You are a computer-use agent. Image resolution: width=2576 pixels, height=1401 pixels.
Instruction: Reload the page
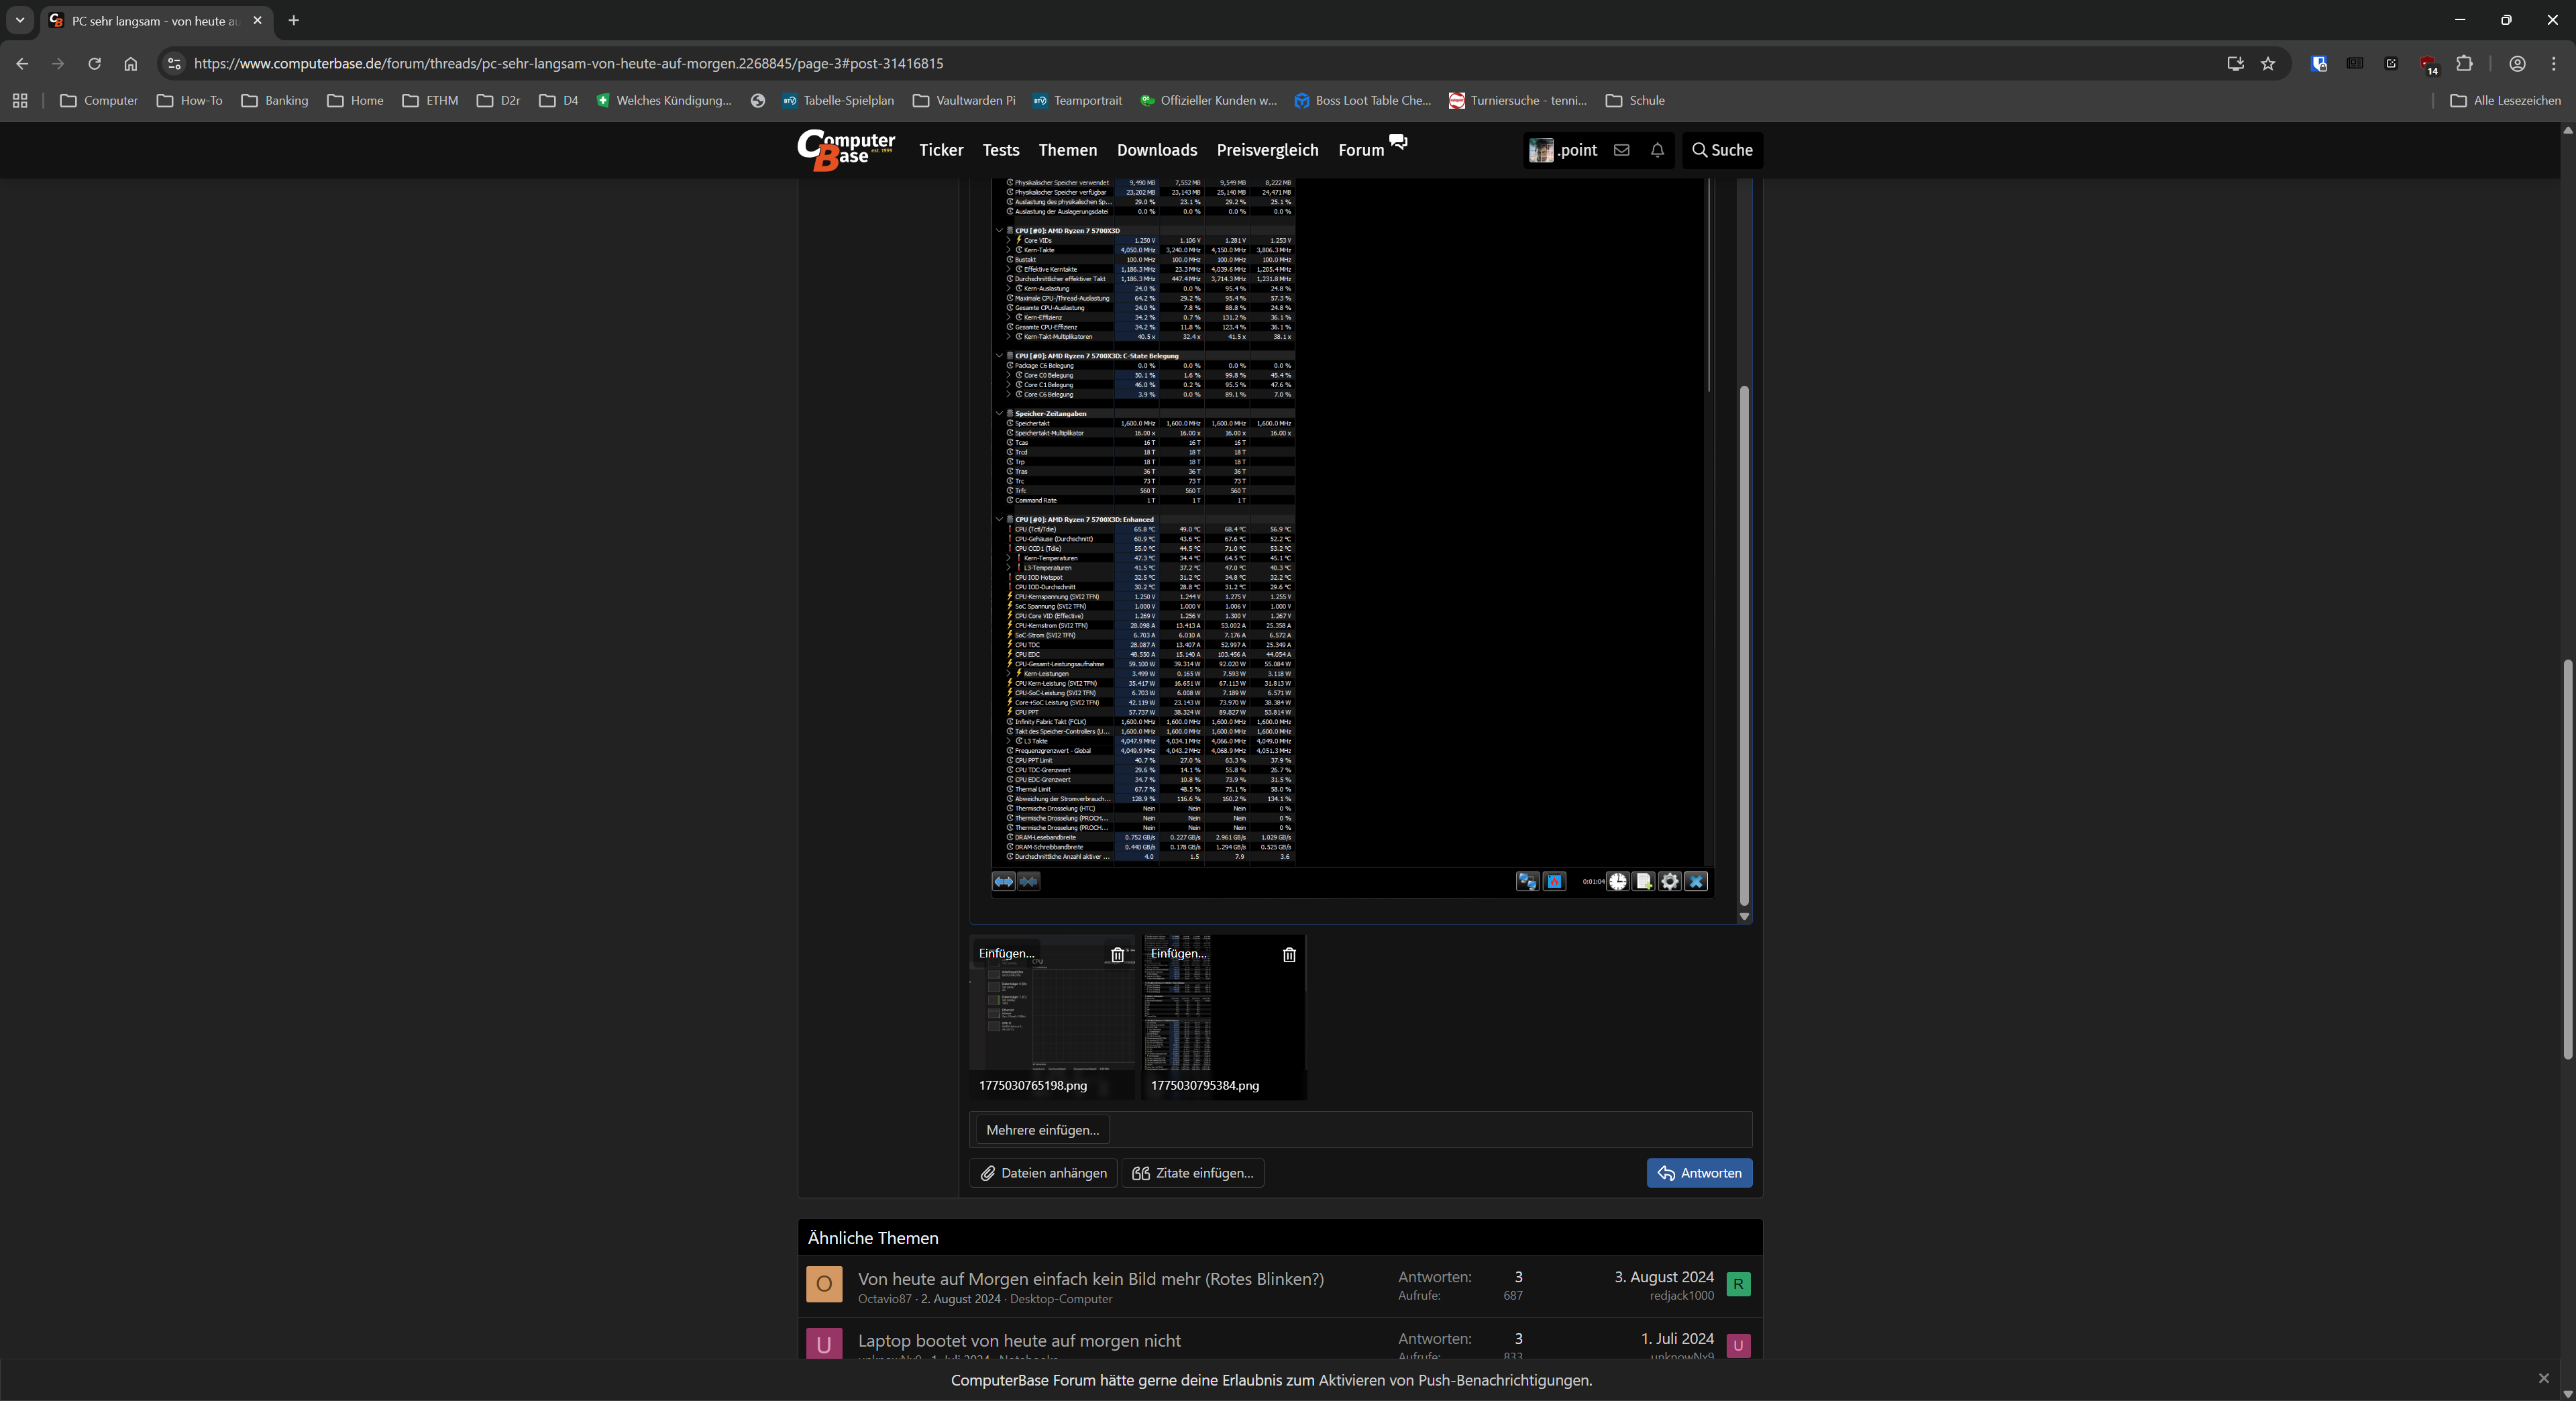pyautogui.click(x=94, y=63)
